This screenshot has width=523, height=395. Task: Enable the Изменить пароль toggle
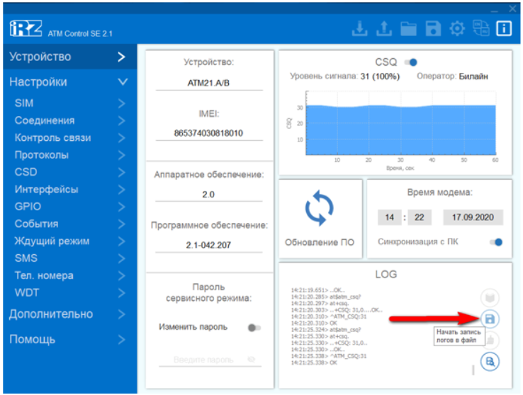[x=254, y=328]
